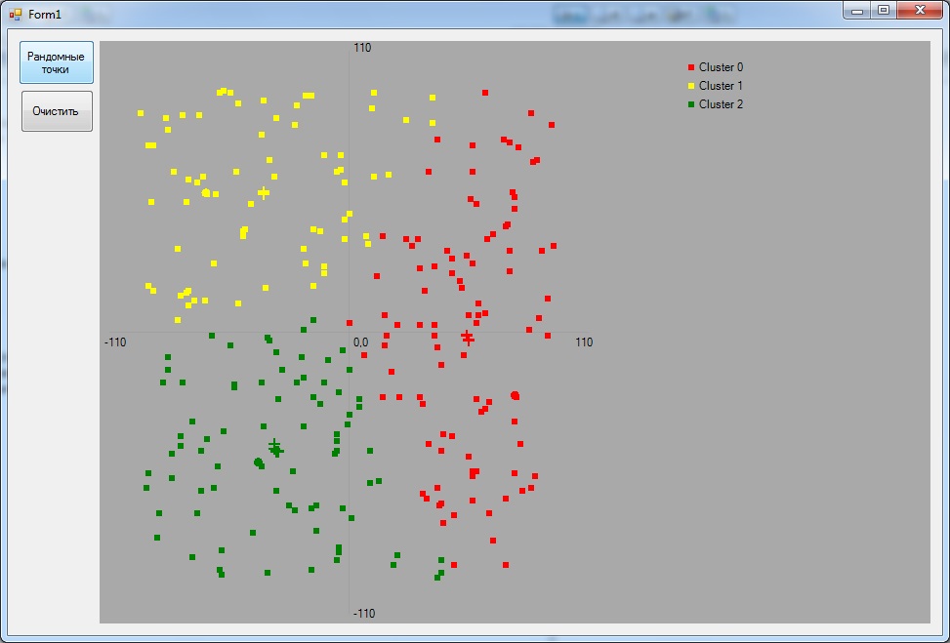Click the Form1 application icon in title bar
Image resolution: width=950 pixels, height=643 pixels.
(x=16, y=14)
